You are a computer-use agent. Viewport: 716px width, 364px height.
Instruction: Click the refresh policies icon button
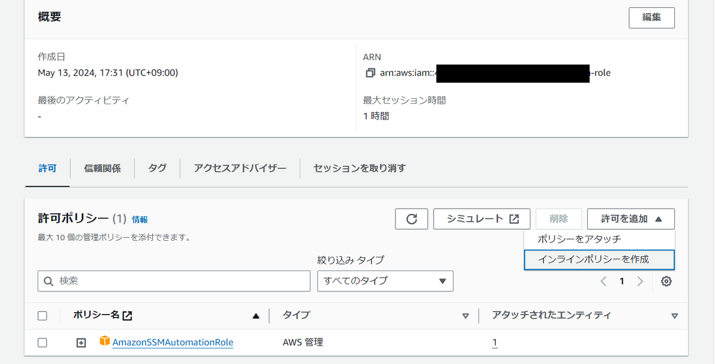(x=412, y=219)
